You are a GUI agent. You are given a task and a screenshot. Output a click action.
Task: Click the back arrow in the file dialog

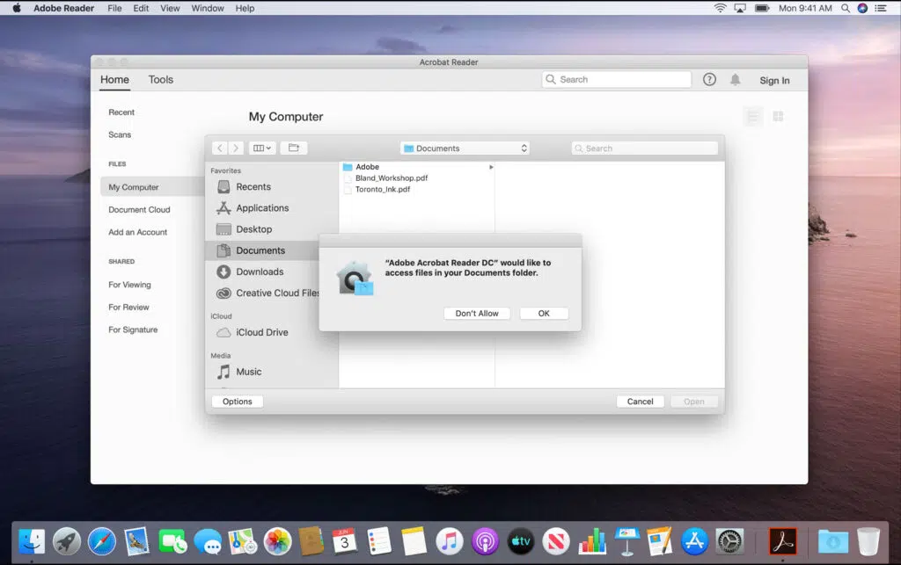[x=220, y=148]
